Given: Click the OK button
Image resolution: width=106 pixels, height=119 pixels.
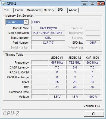Looking at the screenshot, I should pyautogui.click(x=94, y=114).
